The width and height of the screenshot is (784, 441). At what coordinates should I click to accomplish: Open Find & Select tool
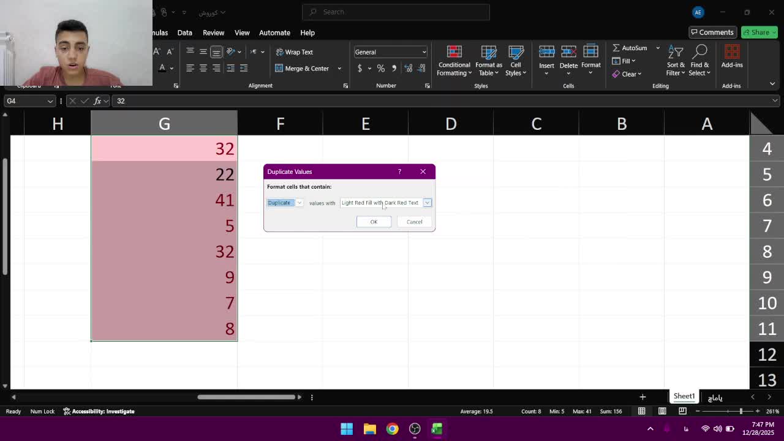click(699, 61)
